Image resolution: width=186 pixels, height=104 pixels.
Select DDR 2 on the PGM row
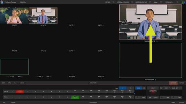coord(83,91)
